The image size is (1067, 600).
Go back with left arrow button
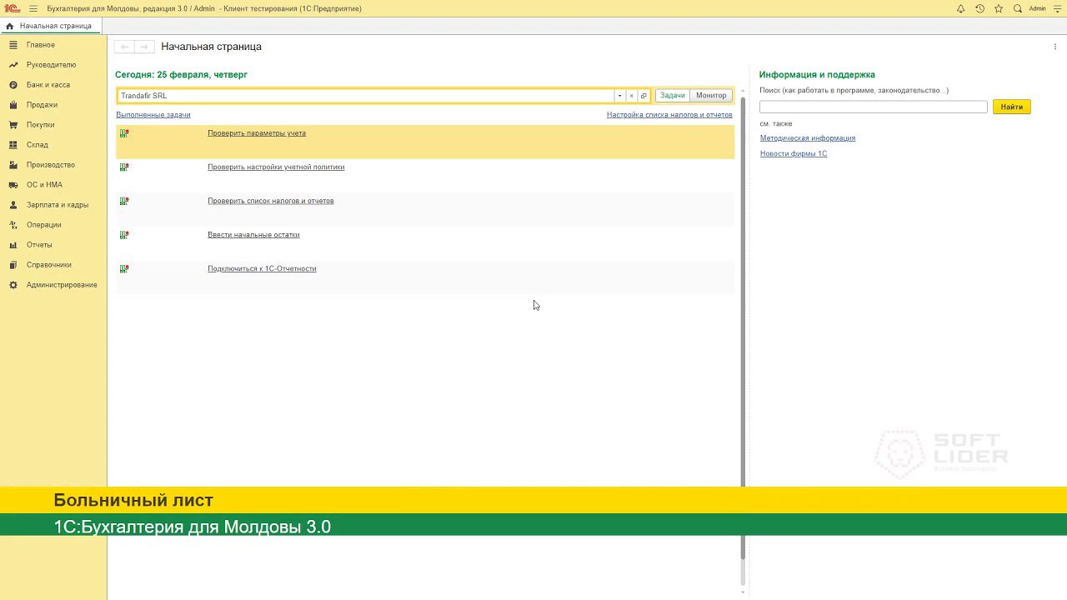124,47
